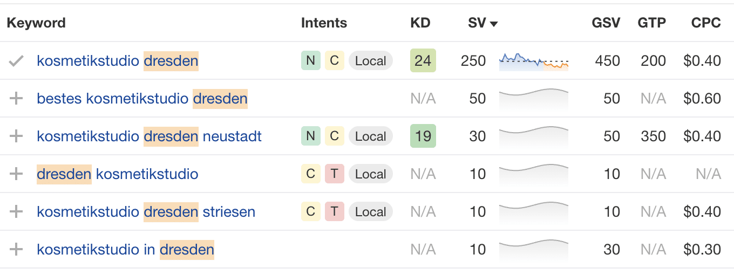
Task: Click the KD column header
Action: 420,23
